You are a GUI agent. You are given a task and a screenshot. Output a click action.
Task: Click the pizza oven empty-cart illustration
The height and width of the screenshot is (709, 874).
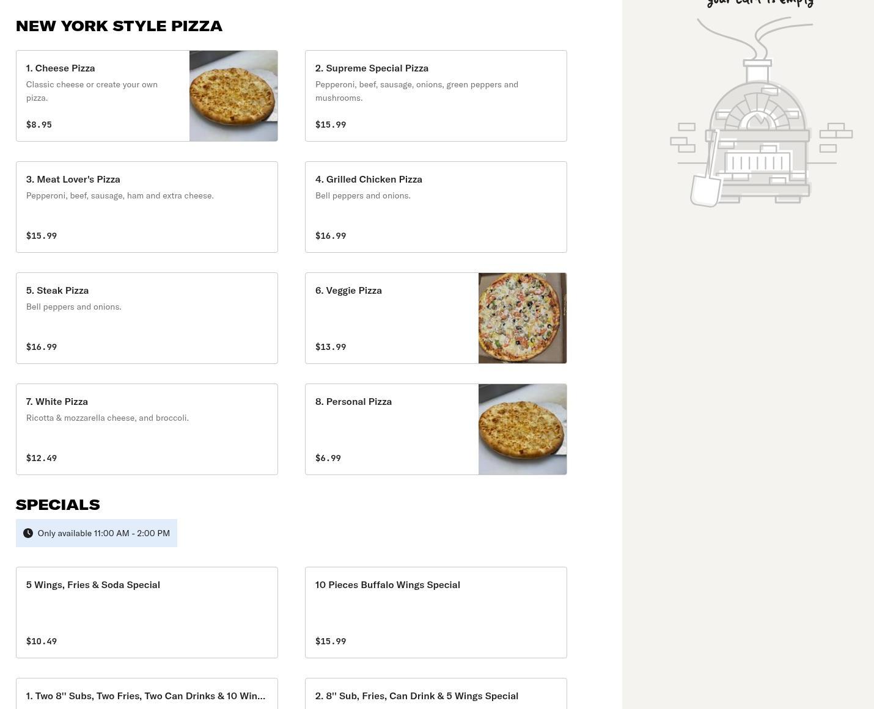point(760,116)
